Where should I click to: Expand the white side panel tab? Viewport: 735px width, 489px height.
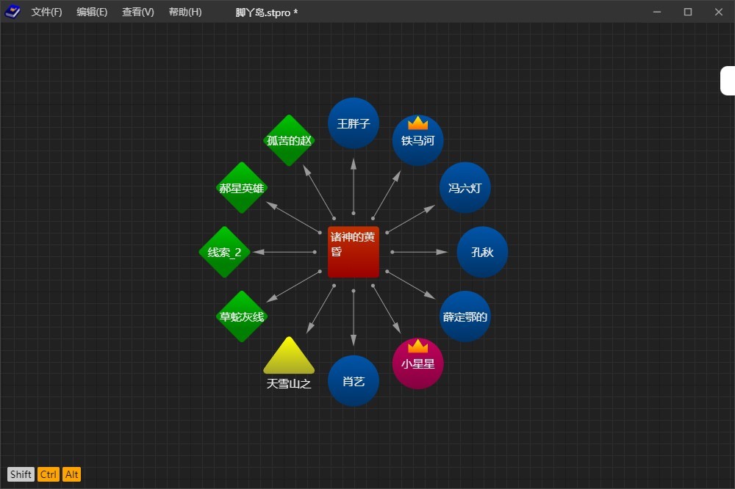coord(728,81)
